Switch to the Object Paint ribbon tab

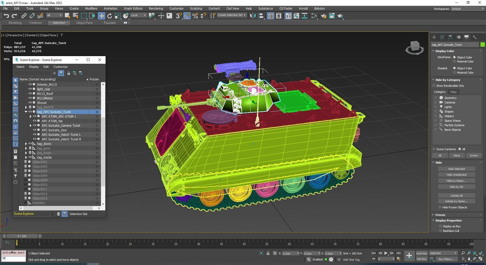(84, 23)
